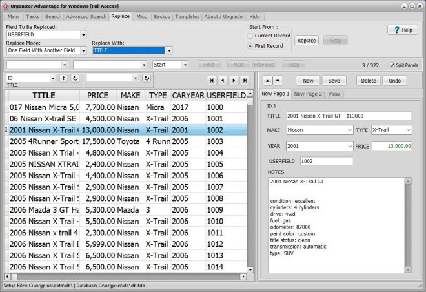This screenshot has width=426, height=292.
Task: Open the About / Upgrade tab
Action: [223, 17]
